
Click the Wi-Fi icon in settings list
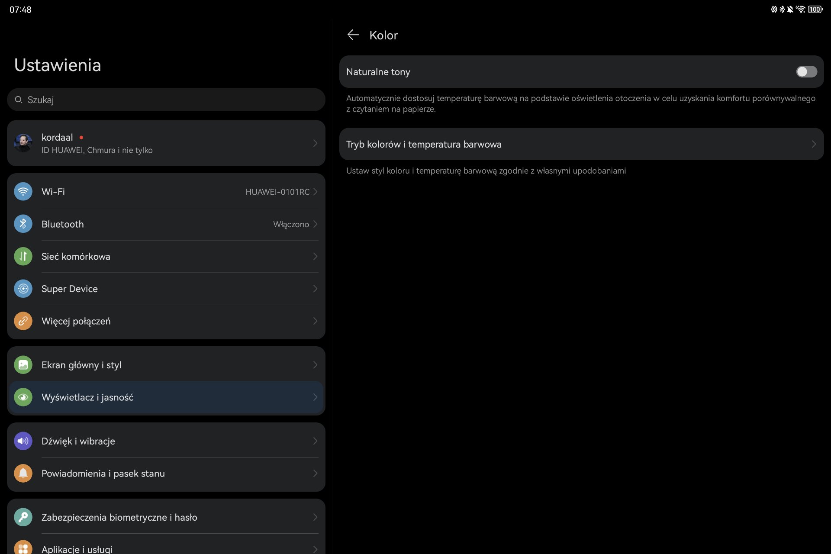coord(23,191)
